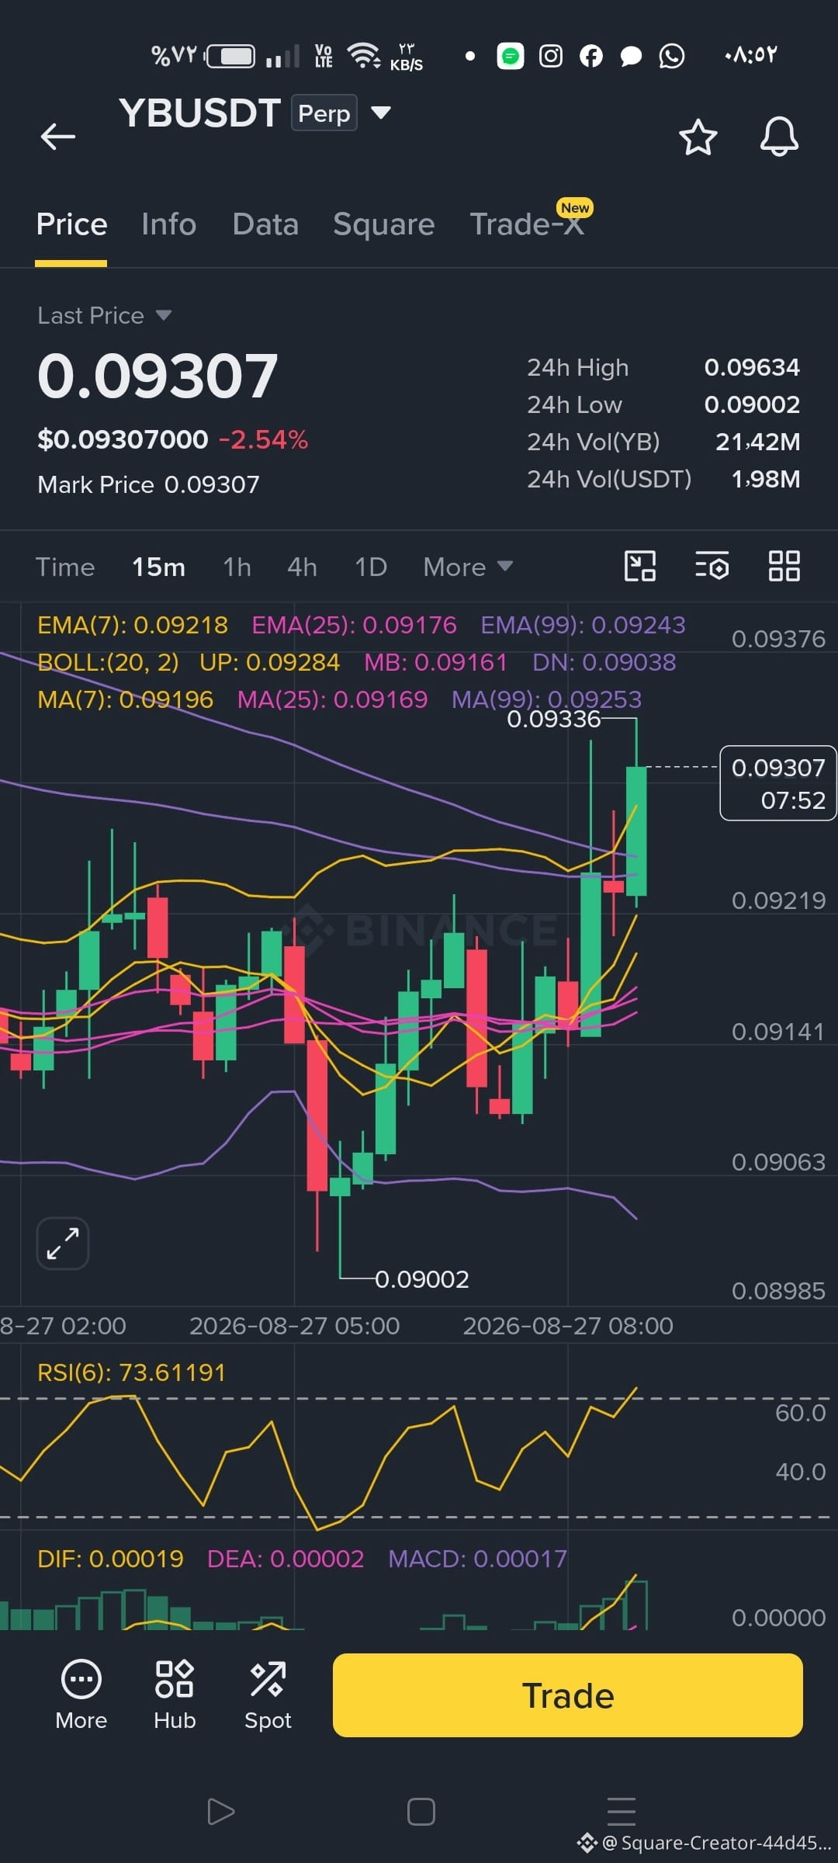This screenshot has width=838, height=1863.
Task: Select the 1D interval
Action: [370, 567]
